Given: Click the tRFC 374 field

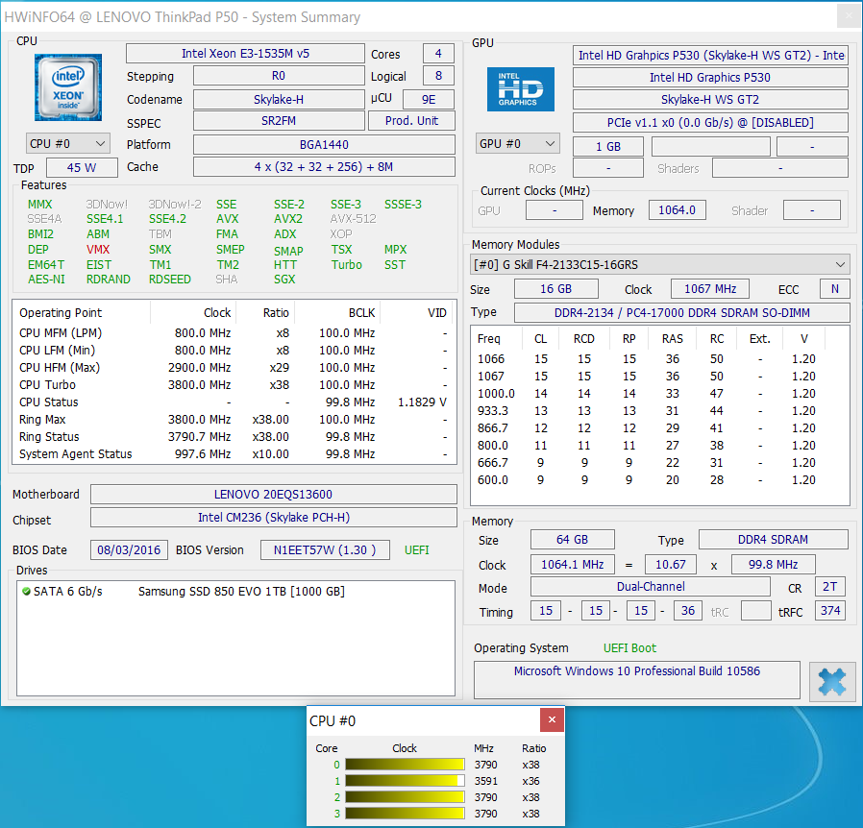Looking at the screenshot, I should 830,610.
